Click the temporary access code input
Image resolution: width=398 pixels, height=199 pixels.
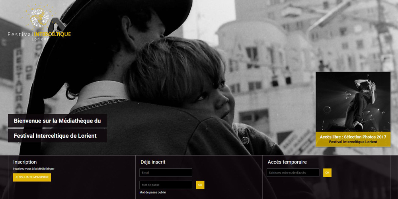click(x=293, y=173)
